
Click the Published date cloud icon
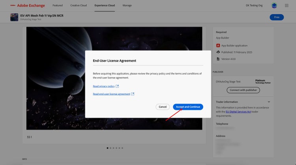pos(218,52)
